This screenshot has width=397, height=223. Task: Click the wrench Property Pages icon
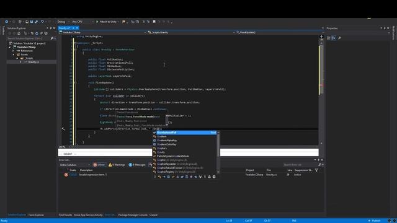[339, 38]
